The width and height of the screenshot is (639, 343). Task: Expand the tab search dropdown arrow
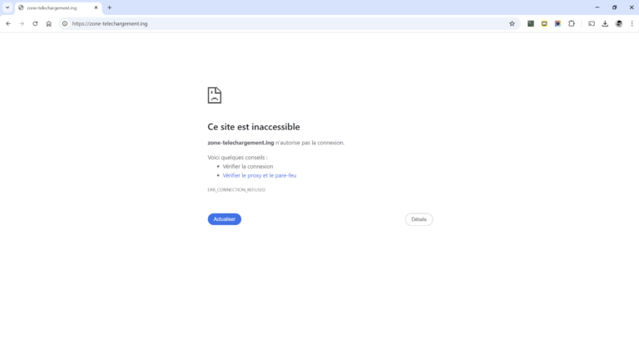(x=7, y=7)
